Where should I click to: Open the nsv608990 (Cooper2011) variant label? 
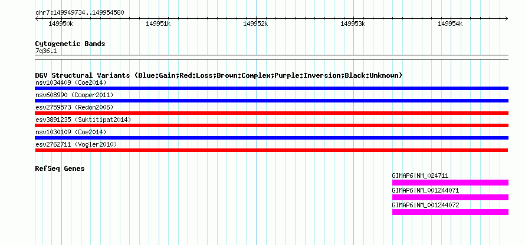pos(74,95)
